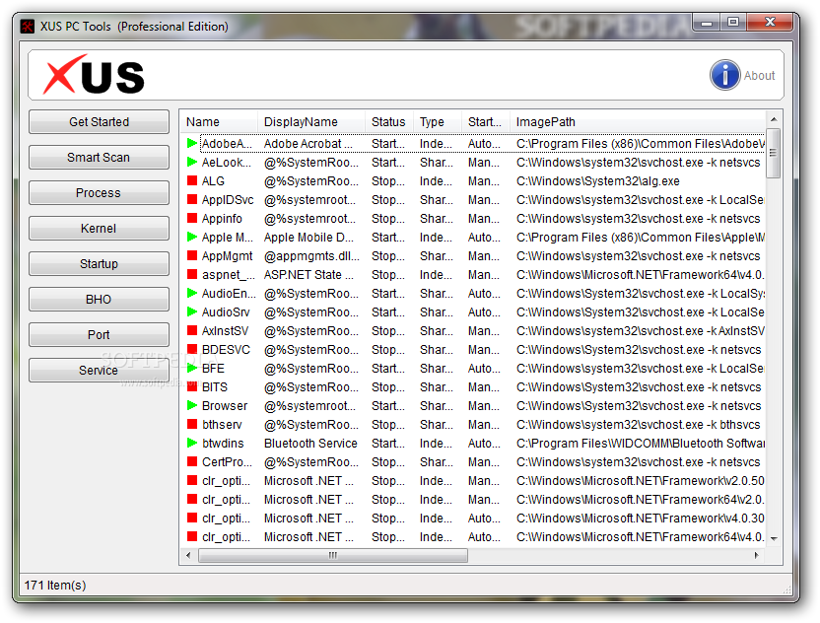Click the XUS PC Tools title bar icon
This screenshot has height=623, width=820.
[x=28, y=27]
